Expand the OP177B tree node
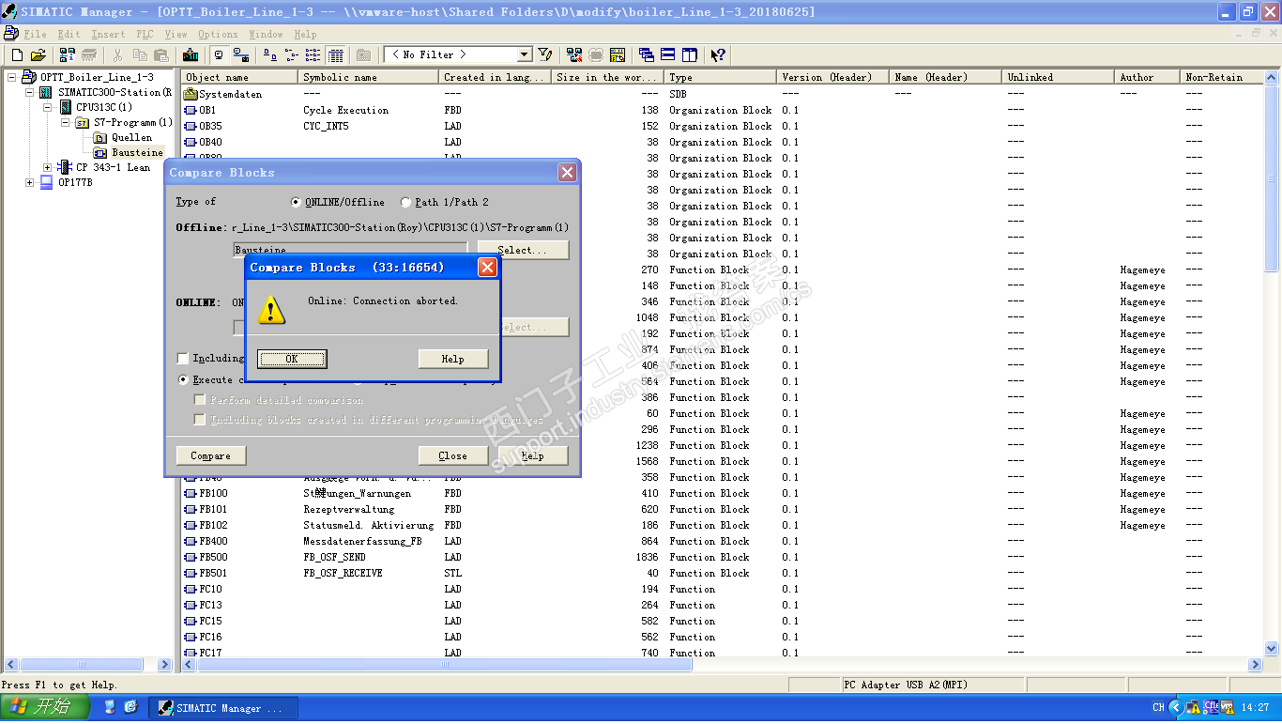 [30, 182]
